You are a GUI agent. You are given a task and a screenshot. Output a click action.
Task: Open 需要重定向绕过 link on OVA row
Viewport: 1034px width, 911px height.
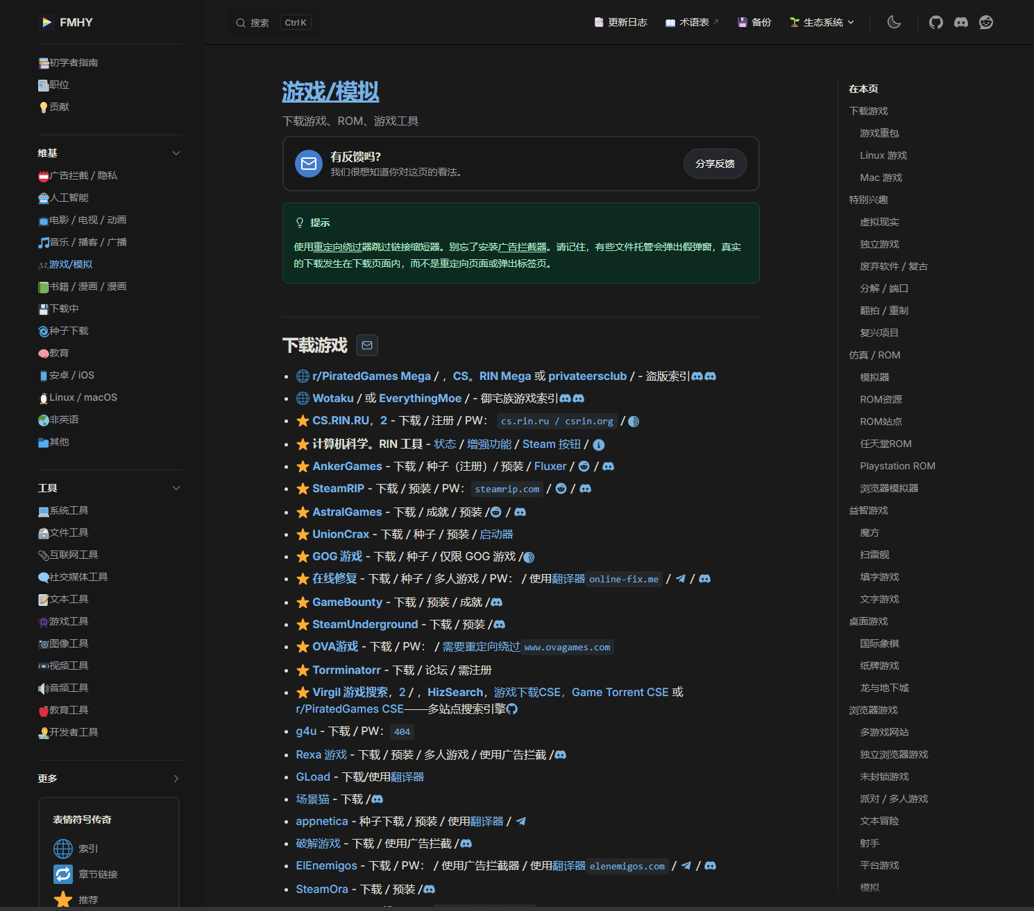click(x=481, y=646)
